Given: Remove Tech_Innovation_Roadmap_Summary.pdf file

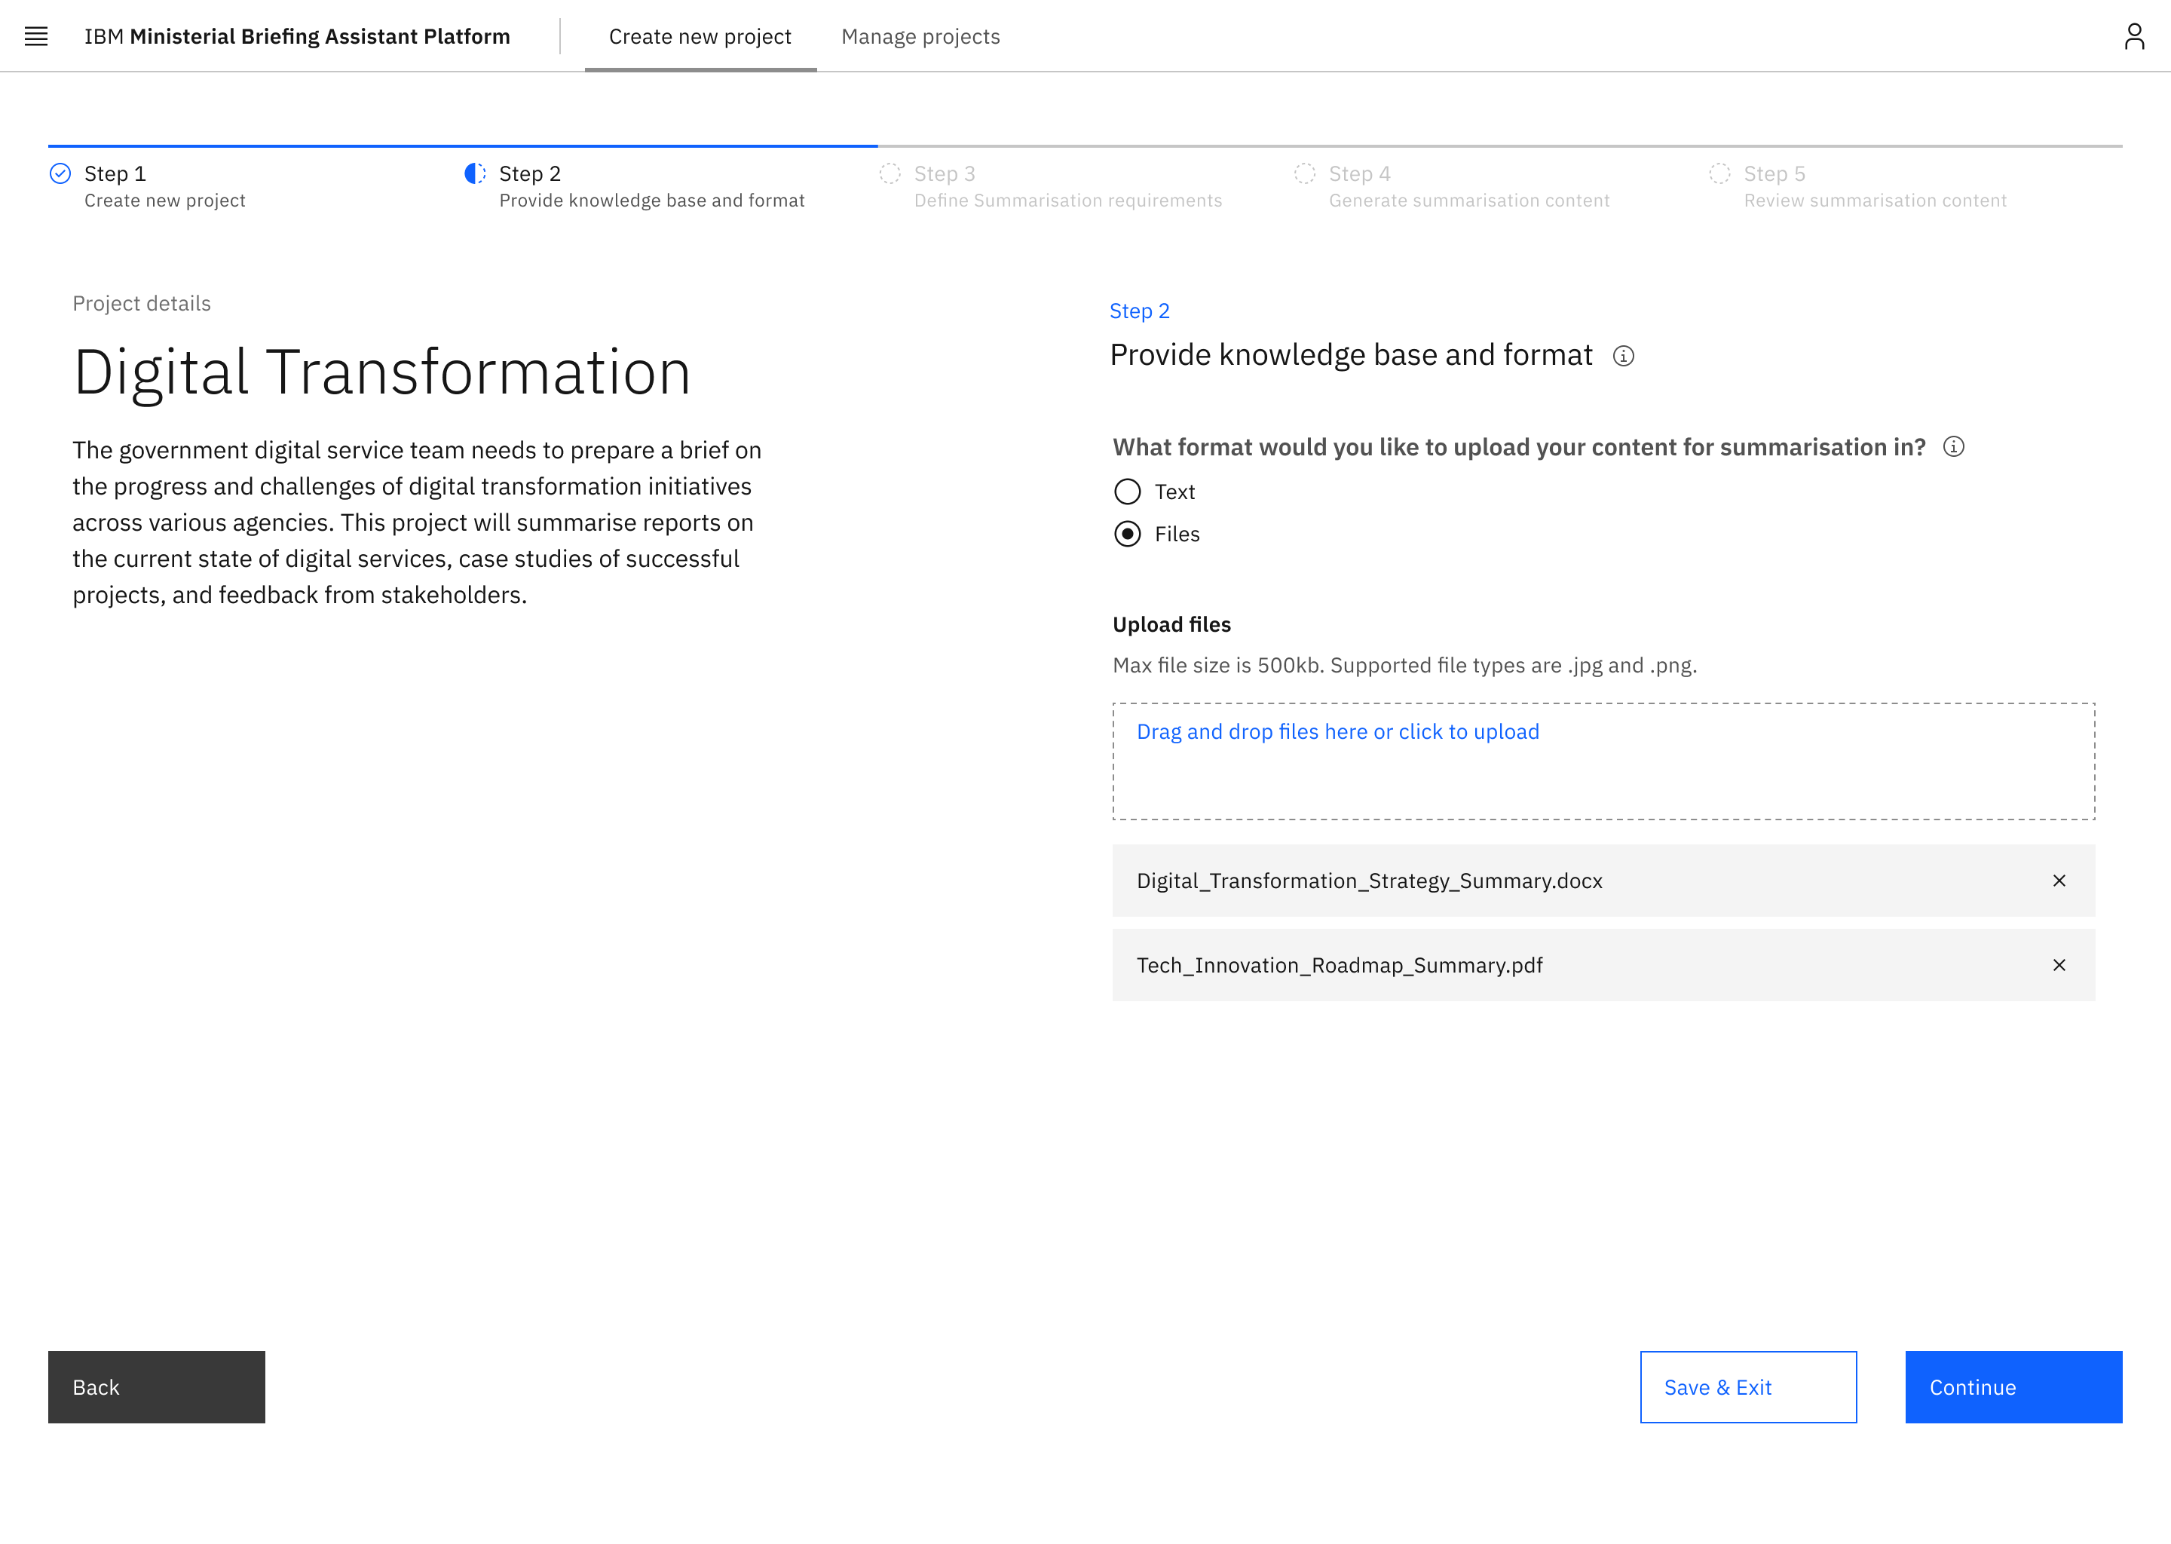Looking at the screenshot, I should pos(2059,965).
